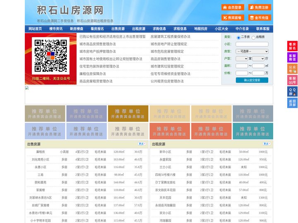Viewport: 298px width, 223px height.
Task: Open 求购信息 in the nav bar
Action: (x=159, y=29)
